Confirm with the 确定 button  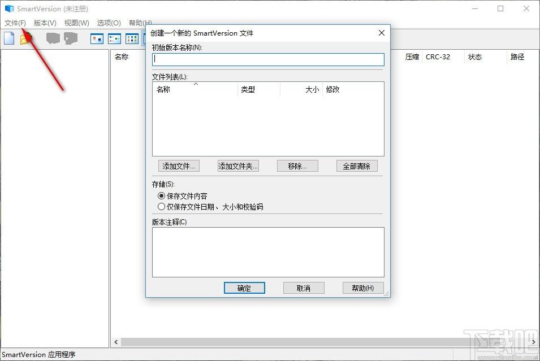pos(244,288)
